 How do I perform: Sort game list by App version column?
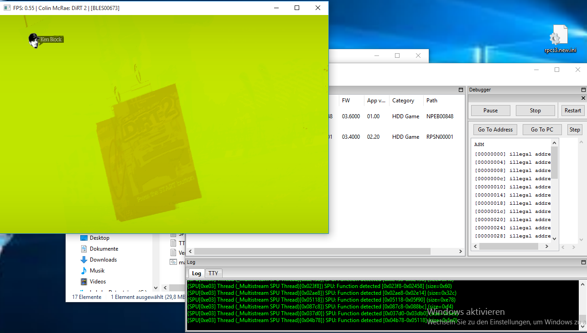[376, 101]
